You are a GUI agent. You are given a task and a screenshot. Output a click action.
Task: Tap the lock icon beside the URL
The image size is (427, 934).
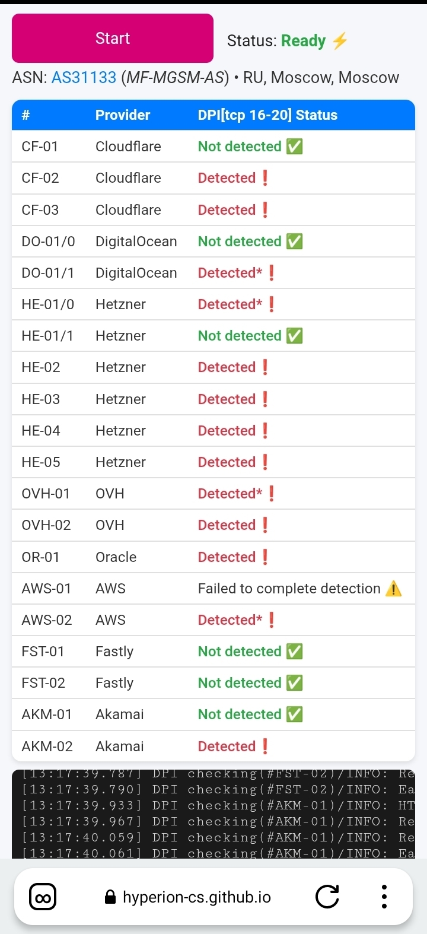point(110,897)
